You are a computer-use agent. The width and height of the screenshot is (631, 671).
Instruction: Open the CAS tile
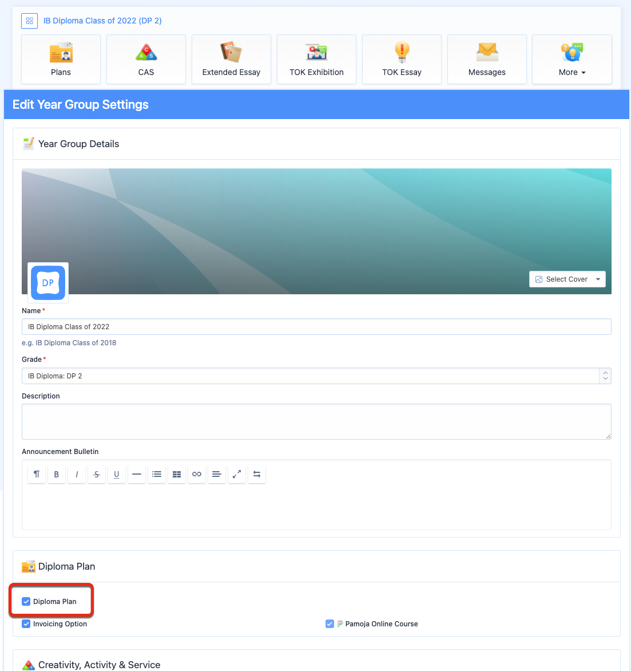(146, 60)
